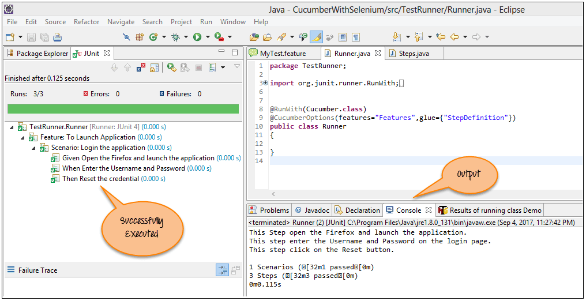The image size is (586, 301).
Task: Toggle Show Failures Only in JUnit view
Action: (141, 67)
